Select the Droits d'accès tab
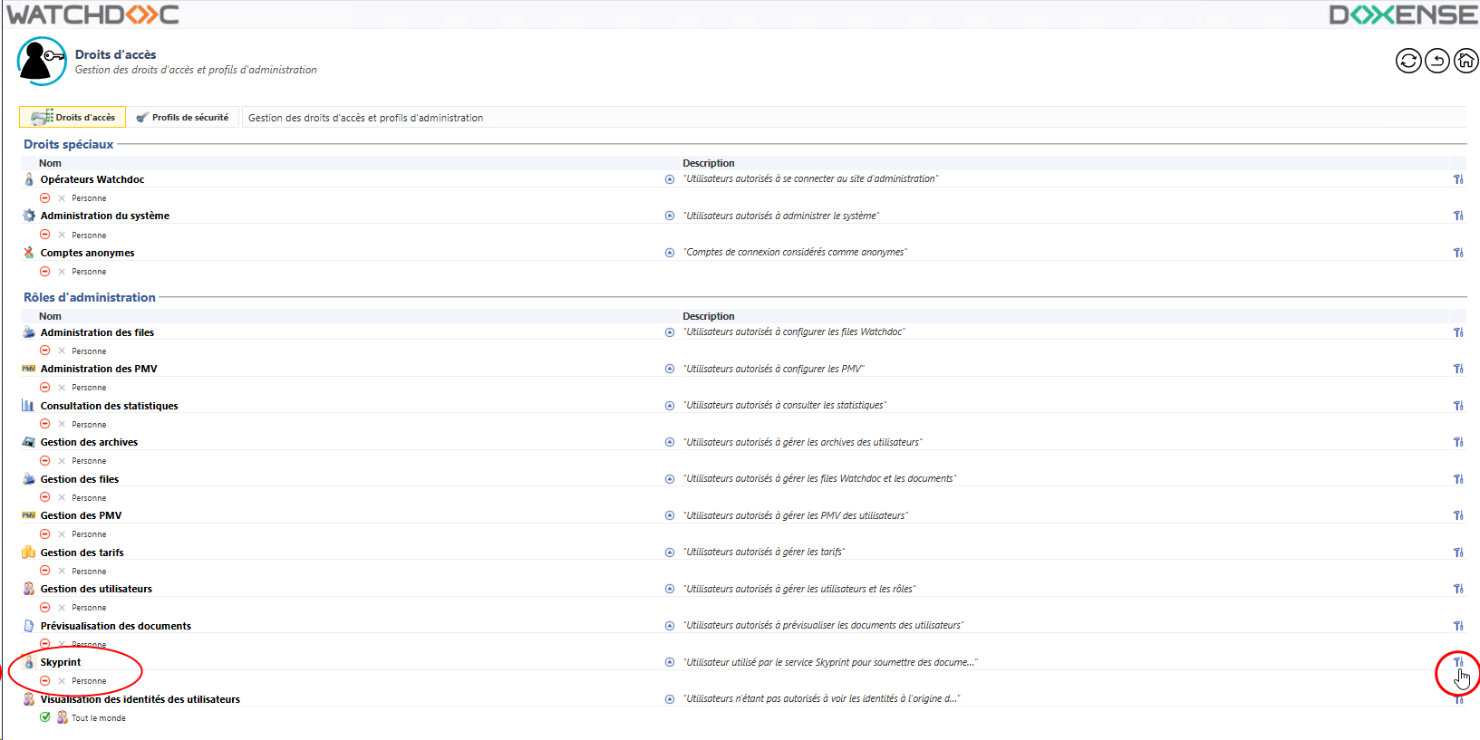This screenshot has width=1480, height=740. pyautogui.click(x=73, y=118)
